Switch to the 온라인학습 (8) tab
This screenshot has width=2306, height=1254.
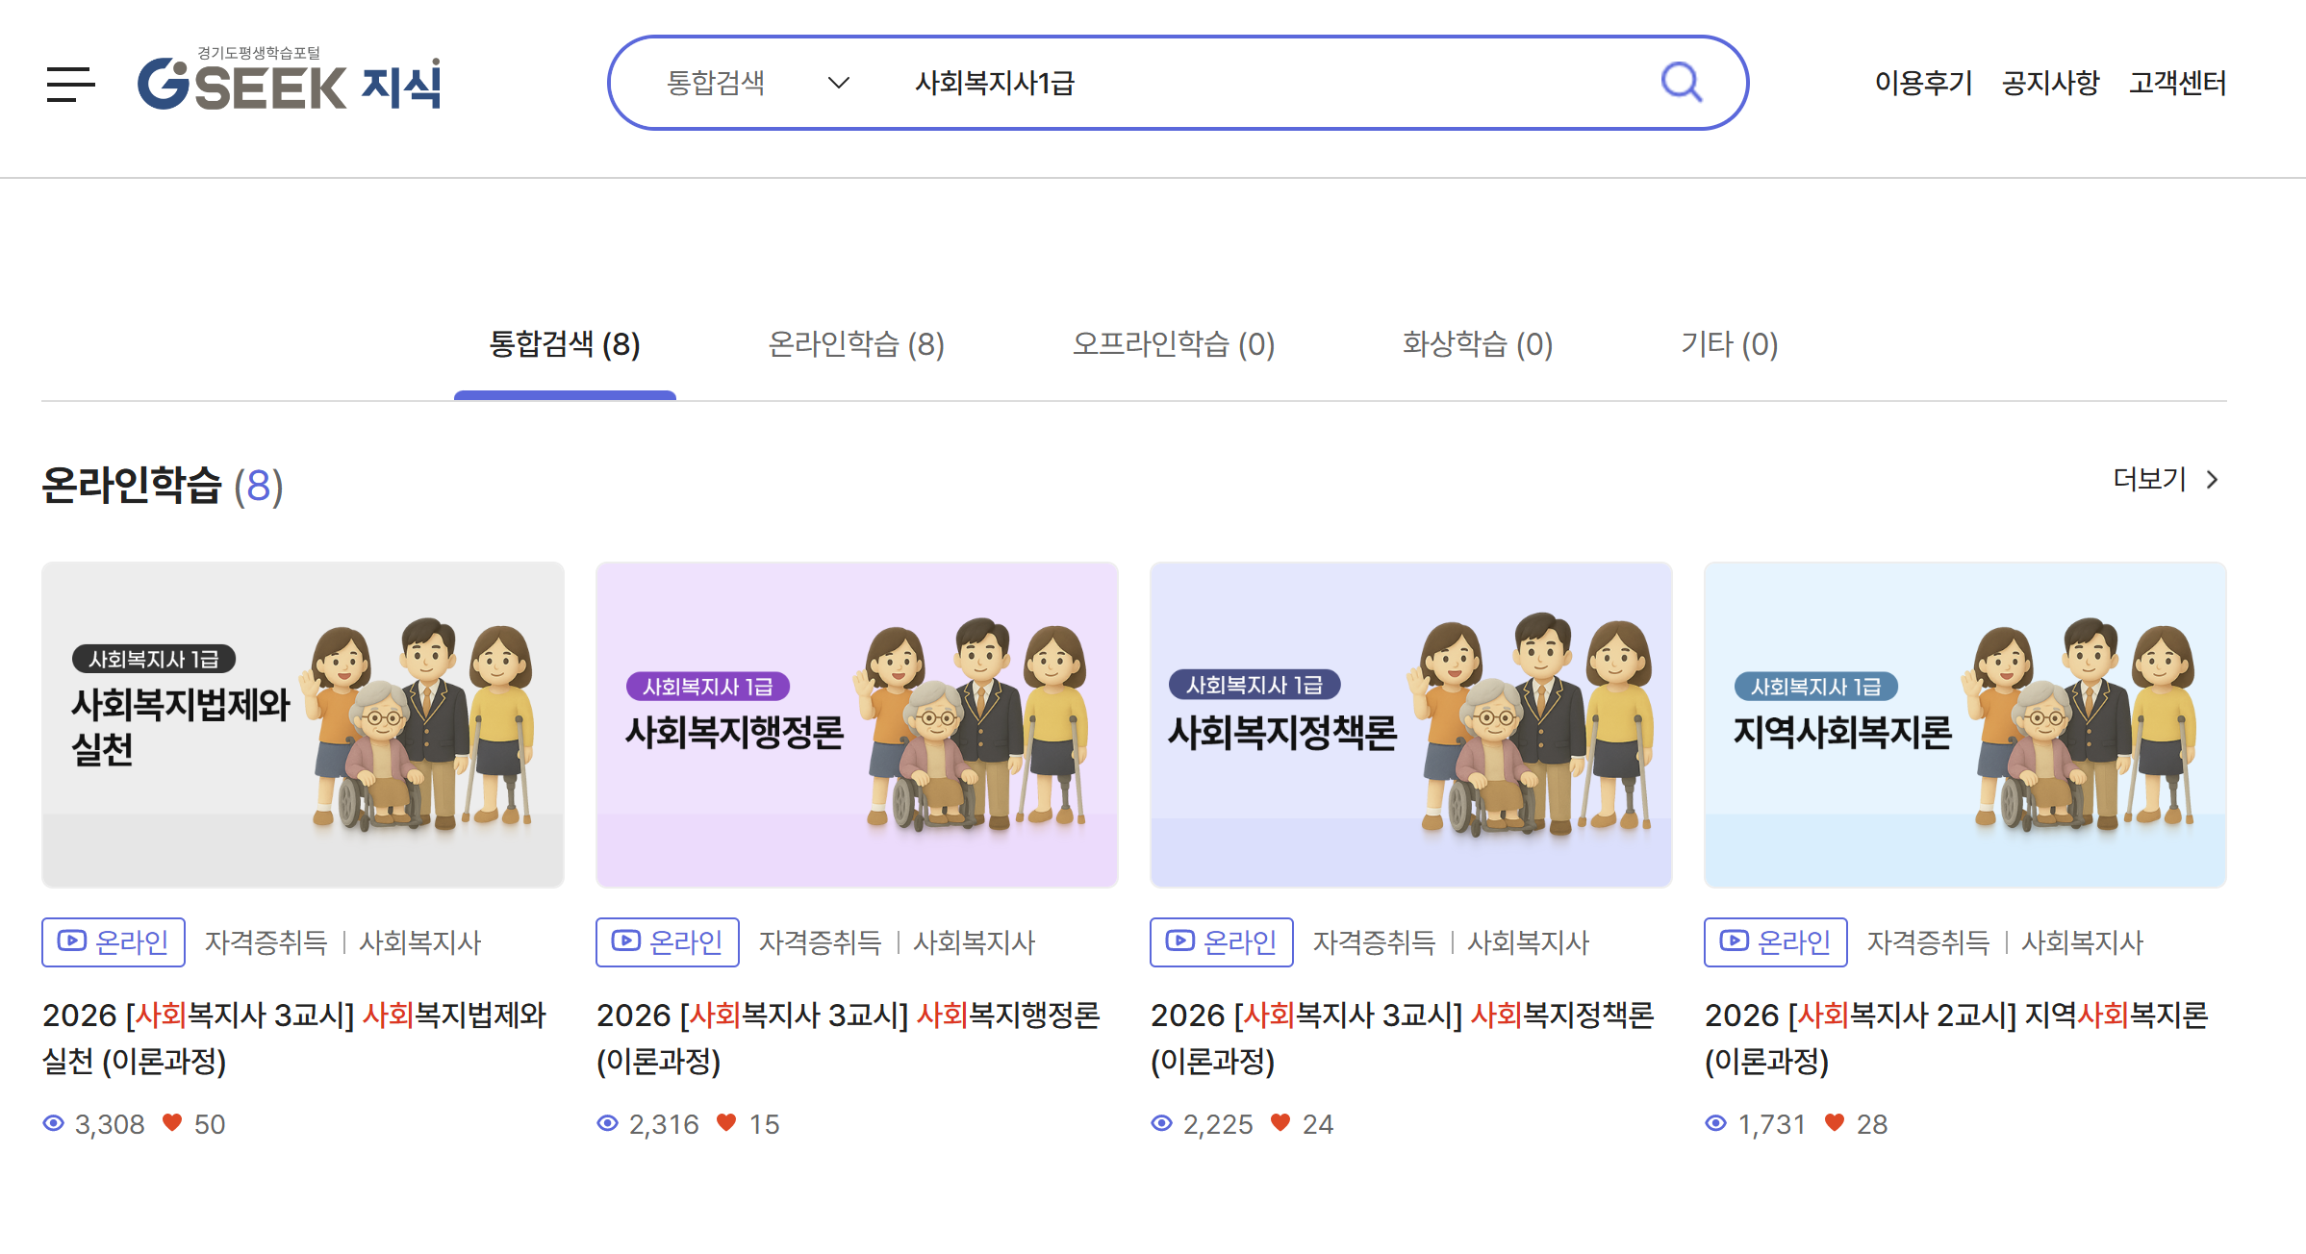click(855, 344)
